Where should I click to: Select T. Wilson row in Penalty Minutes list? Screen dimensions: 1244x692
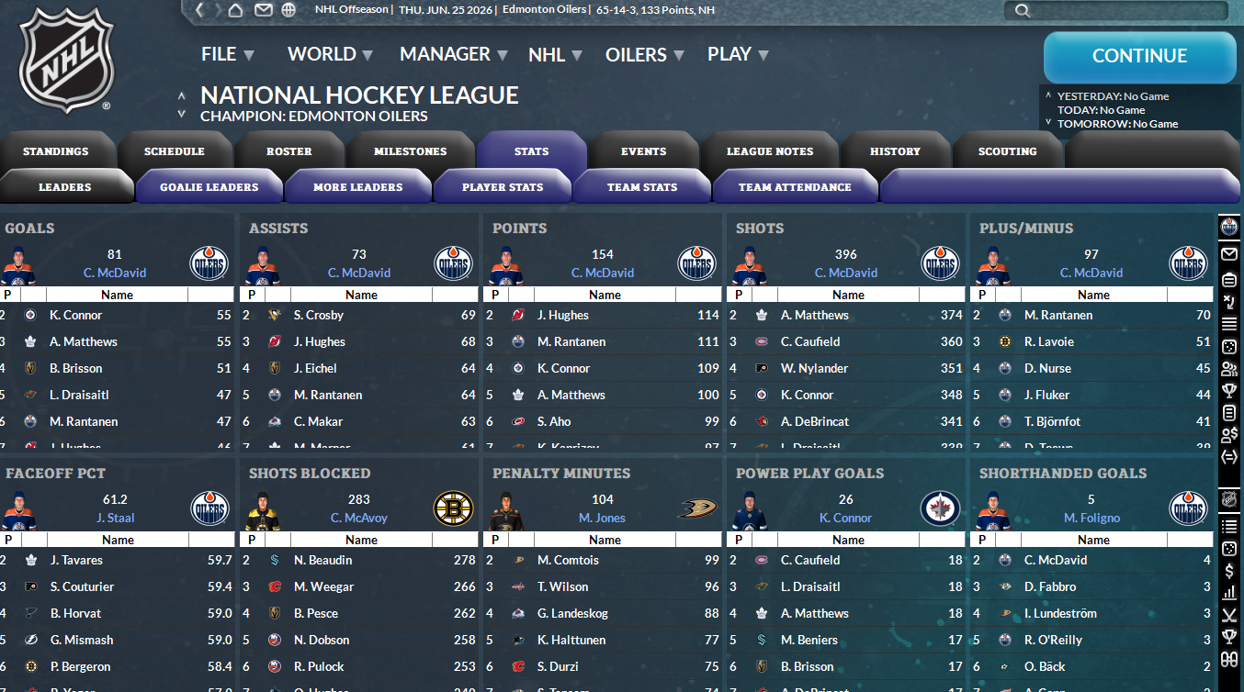tap(603, 586)
